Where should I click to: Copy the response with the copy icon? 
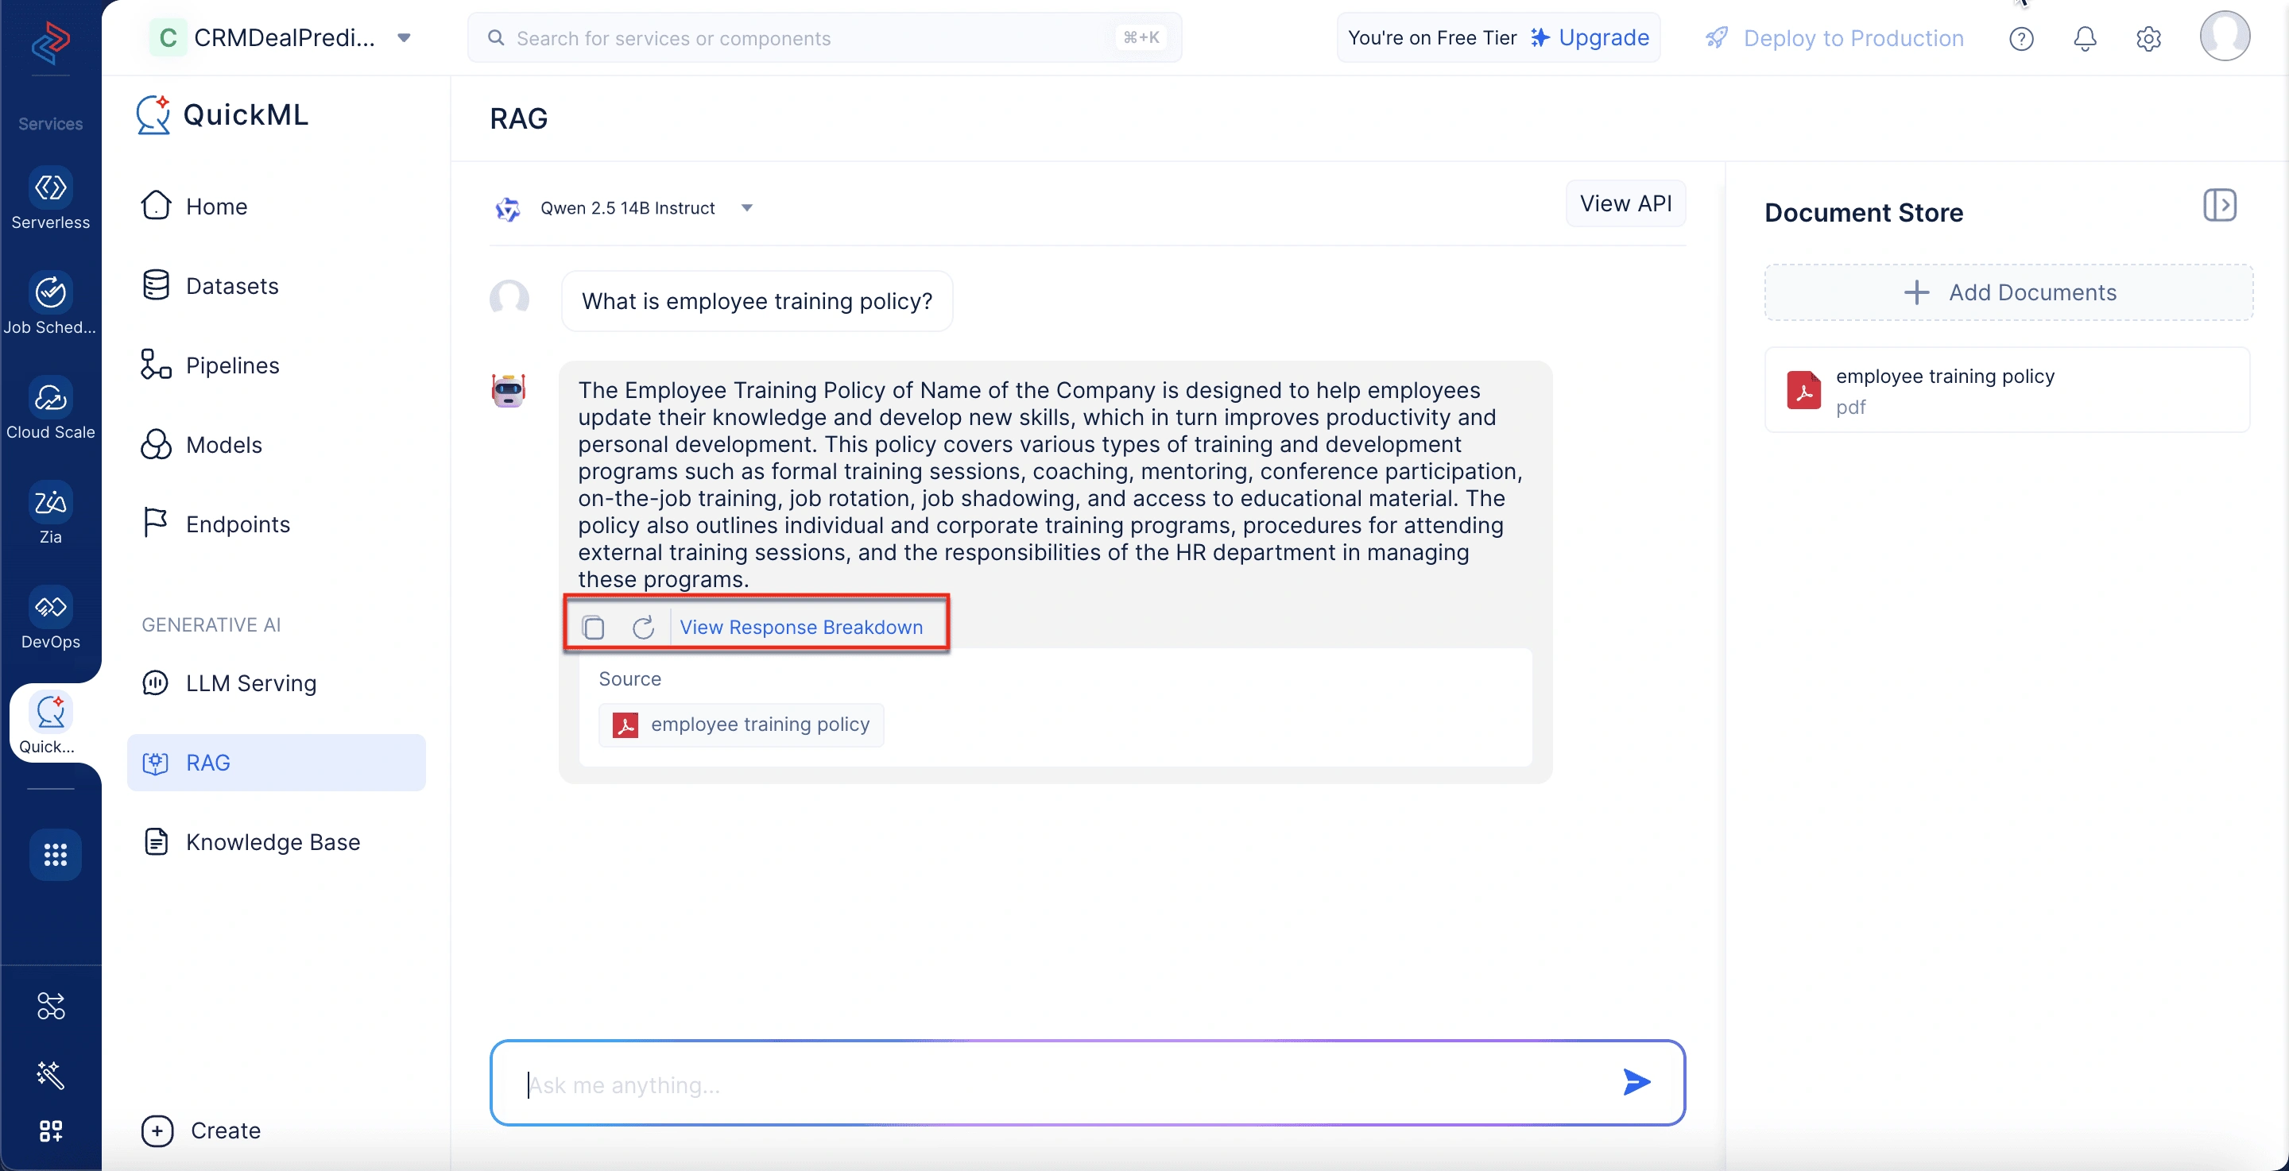[x=594, y=628]
